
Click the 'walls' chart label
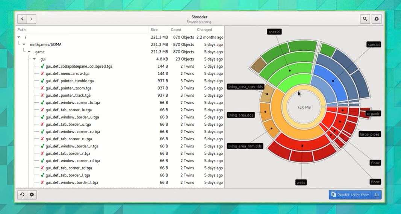(x=301, y=182)
